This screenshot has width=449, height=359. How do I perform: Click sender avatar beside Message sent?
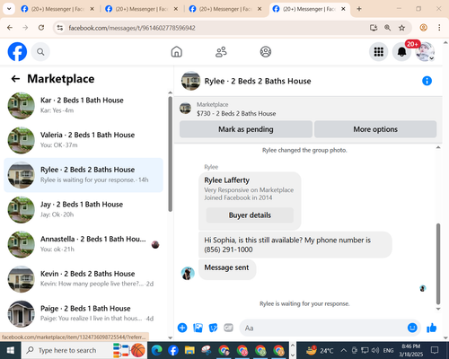pos(188,273)
